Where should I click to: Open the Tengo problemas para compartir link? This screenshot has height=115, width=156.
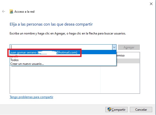point(31,97)
